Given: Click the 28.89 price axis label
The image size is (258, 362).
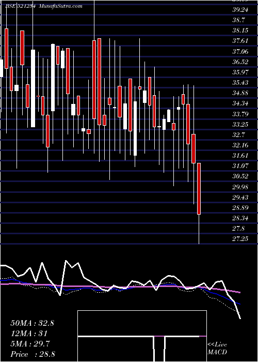Looking at the screenshot, I should click(x=240, y=207).
